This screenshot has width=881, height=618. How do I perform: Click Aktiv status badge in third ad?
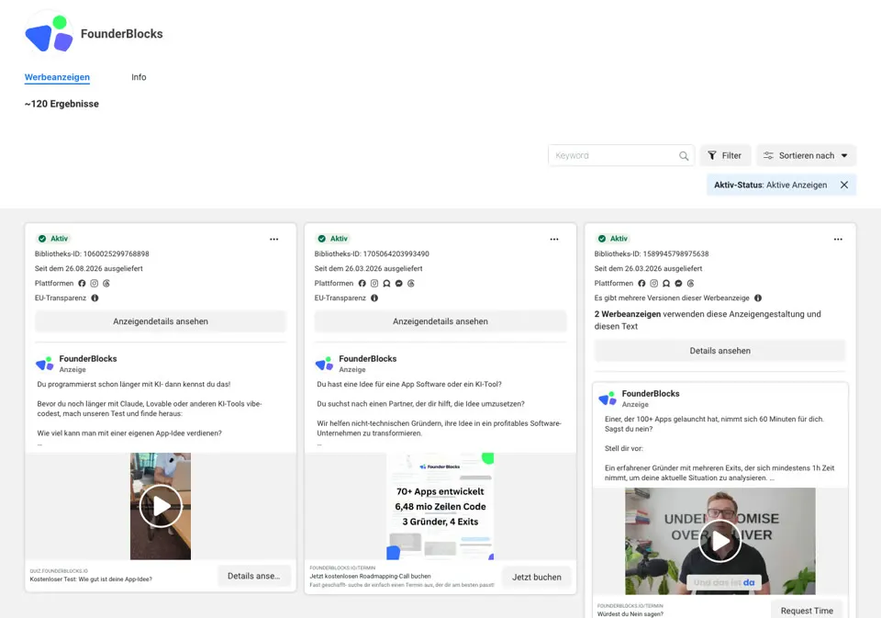coord(613,239)
